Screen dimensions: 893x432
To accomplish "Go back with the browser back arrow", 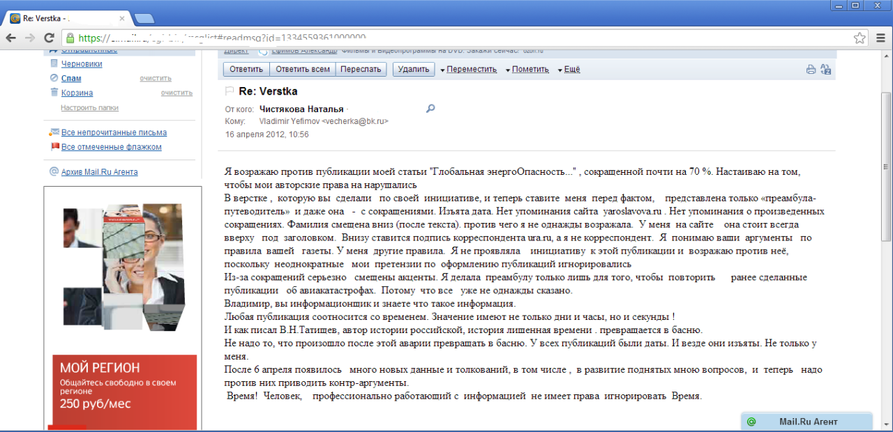I will 10,38.
